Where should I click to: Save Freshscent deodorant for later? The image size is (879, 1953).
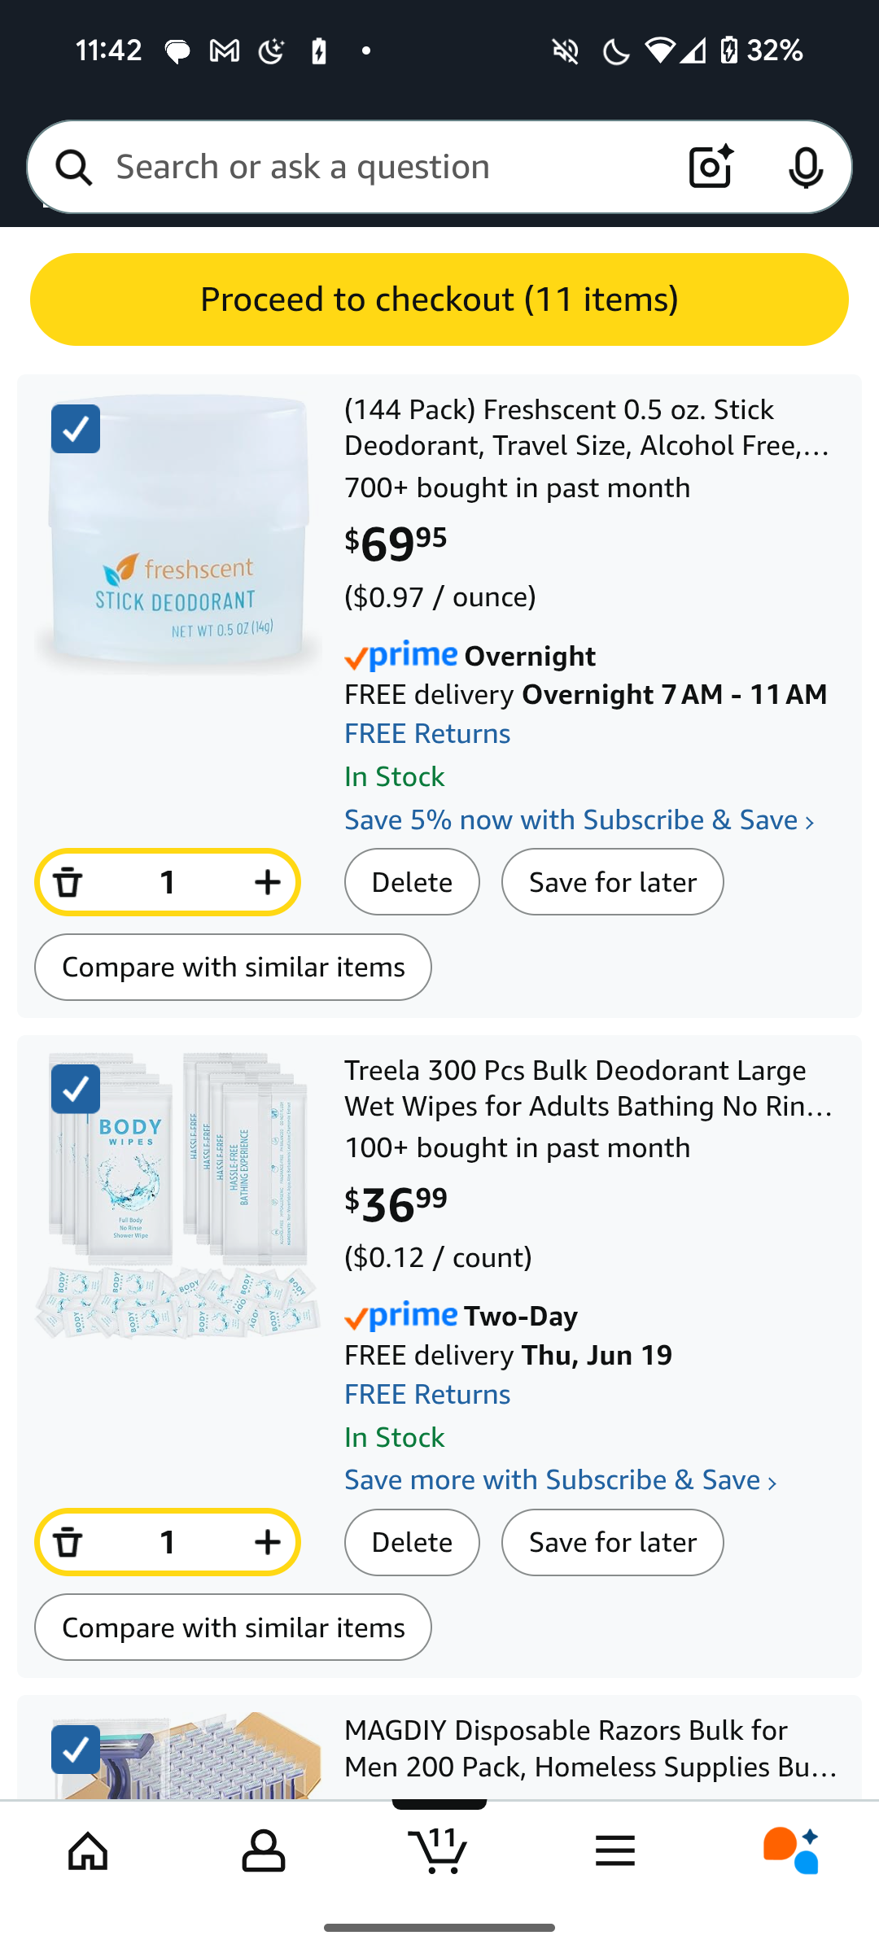pos(612,882)
